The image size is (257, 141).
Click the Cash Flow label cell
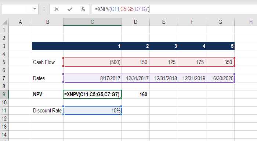[48, 62]
